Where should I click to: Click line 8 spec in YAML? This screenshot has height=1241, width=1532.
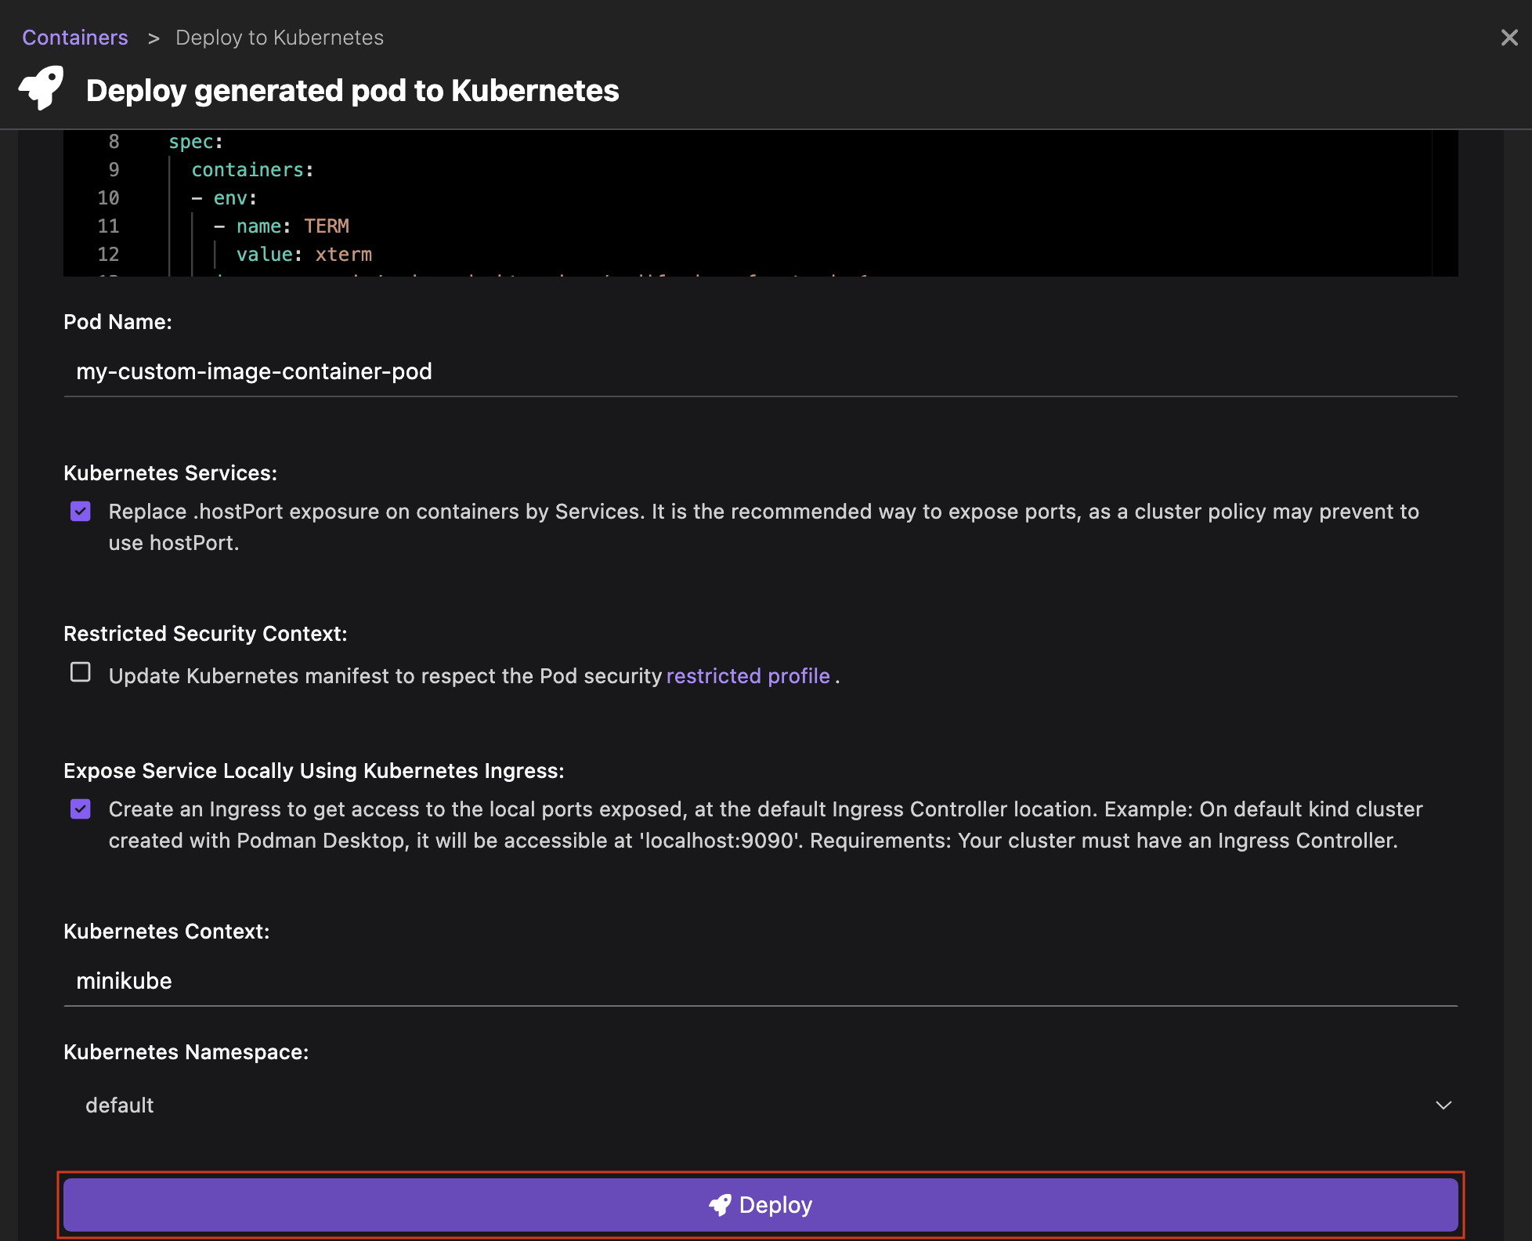point(190,142)
